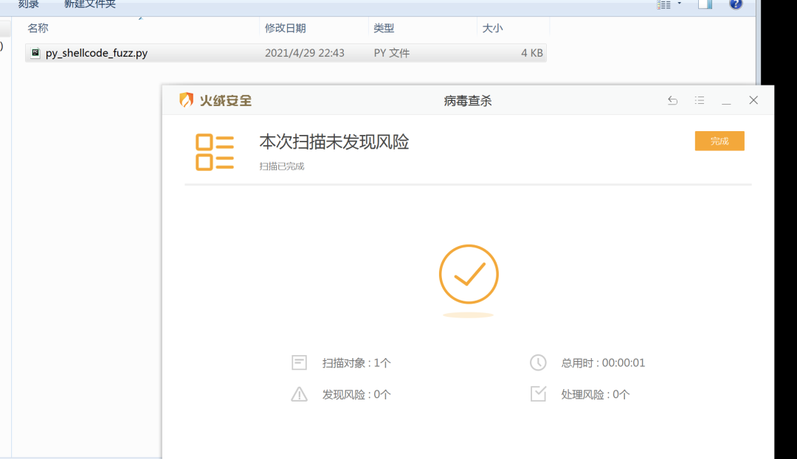Select py_shellcode_fuzz.py file in Explorer
This screenshot has height=459, width=797.
click(286, 53)
